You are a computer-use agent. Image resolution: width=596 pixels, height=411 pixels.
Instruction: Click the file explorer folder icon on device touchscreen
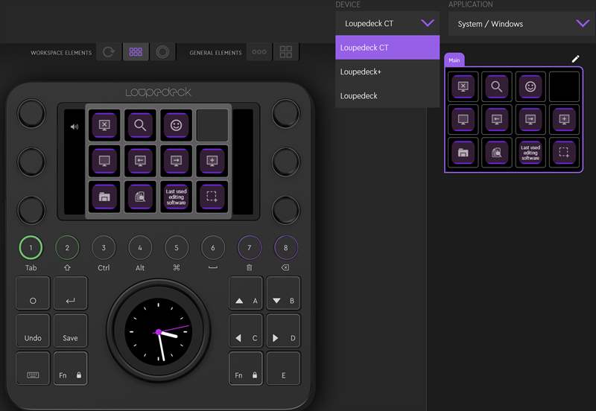104,197
